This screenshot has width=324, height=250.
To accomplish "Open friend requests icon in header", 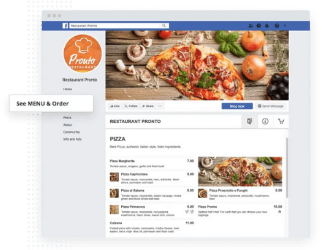I will 251,26.
